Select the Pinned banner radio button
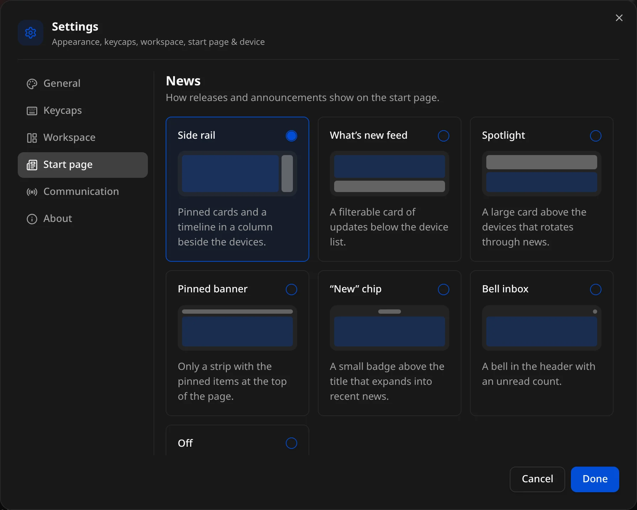 pos(291,289)
